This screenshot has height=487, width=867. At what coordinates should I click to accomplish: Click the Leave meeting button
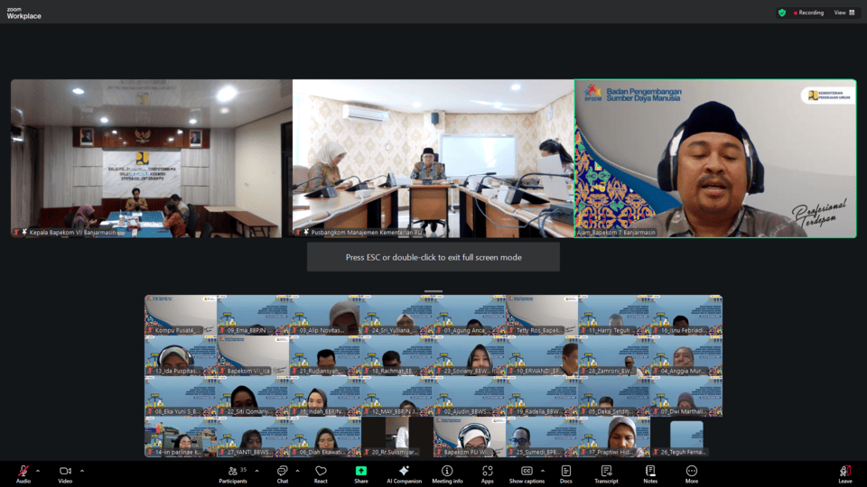[844, 473]
